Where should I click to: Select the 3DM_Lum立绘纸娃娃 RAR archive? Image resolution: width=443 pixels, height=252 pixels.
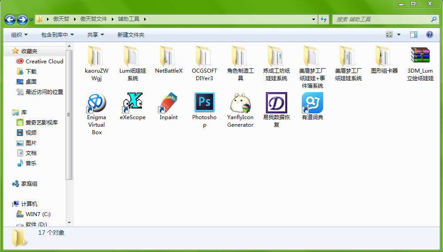pos(420,63)
